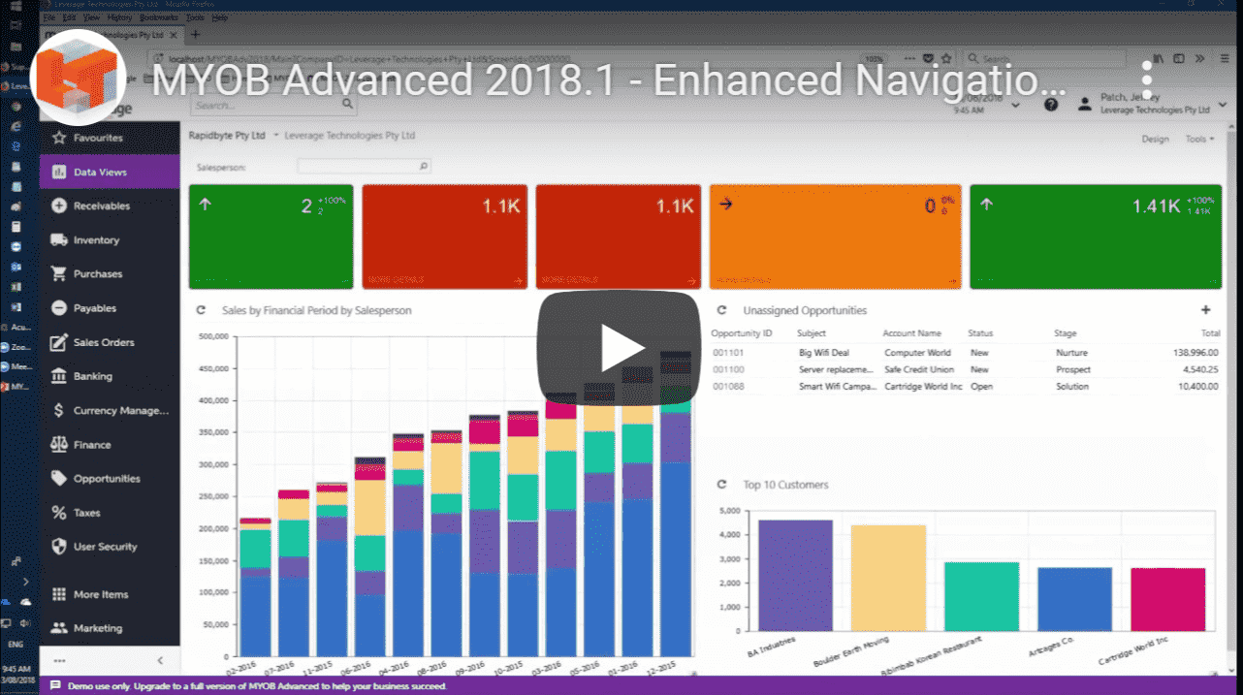Open More Items via the grid icon
The height and width of the screenshot is (695, 1243).
[x=58, y=594]
